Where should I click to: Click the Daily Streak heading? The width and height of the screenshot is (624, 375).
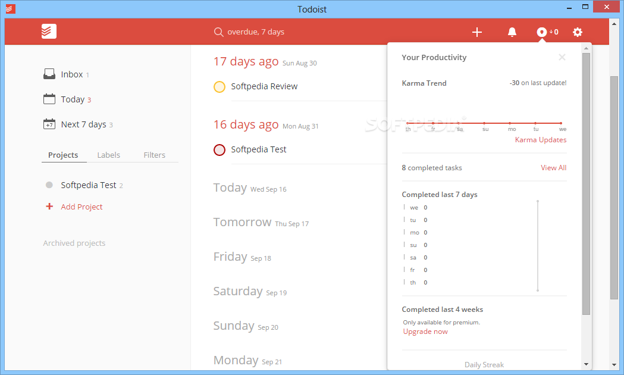[484, 365]
